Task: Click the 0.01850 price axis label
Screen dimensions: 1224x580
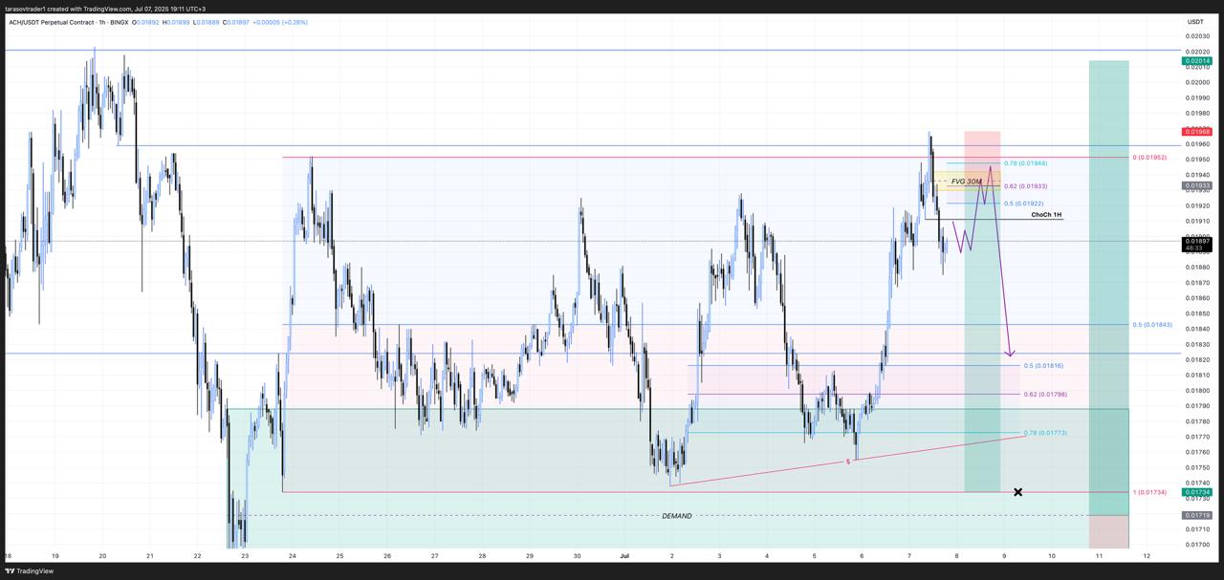Action: [1198, 313]
